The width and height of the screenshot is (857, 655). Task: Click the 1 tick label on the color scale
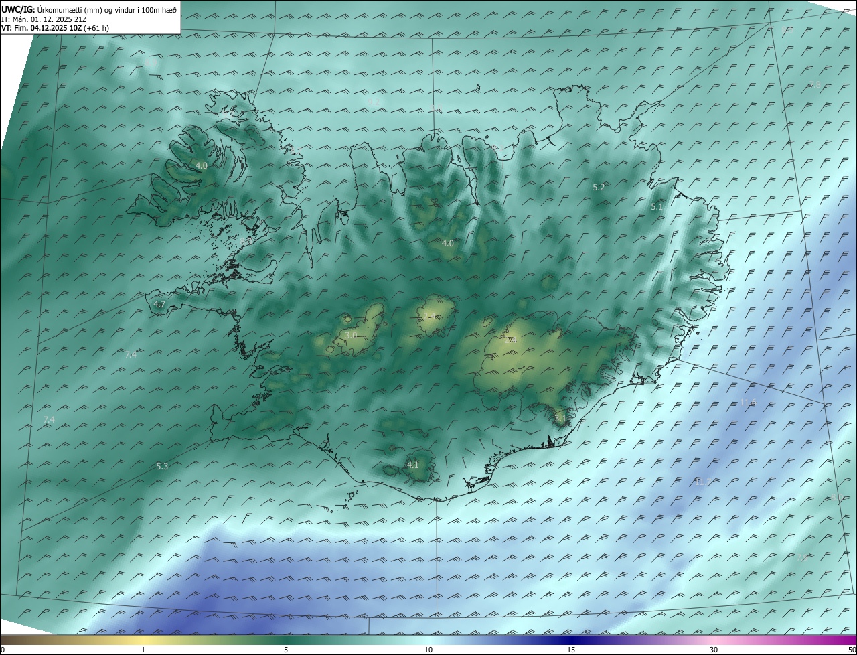143,650
